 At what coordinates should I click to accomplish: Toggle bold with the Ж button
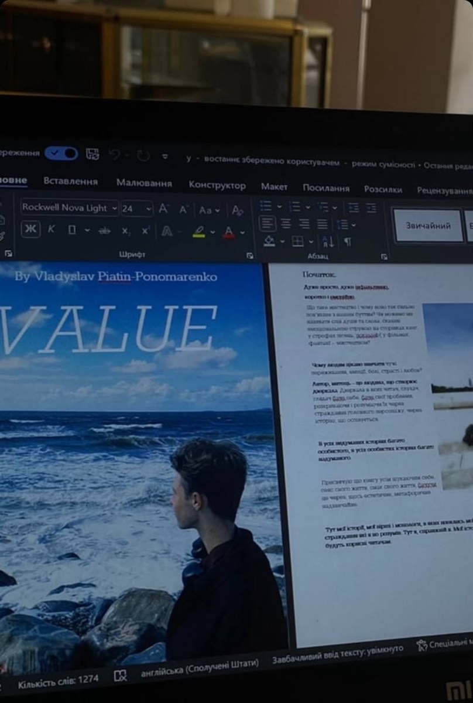[x=30, y=229]
